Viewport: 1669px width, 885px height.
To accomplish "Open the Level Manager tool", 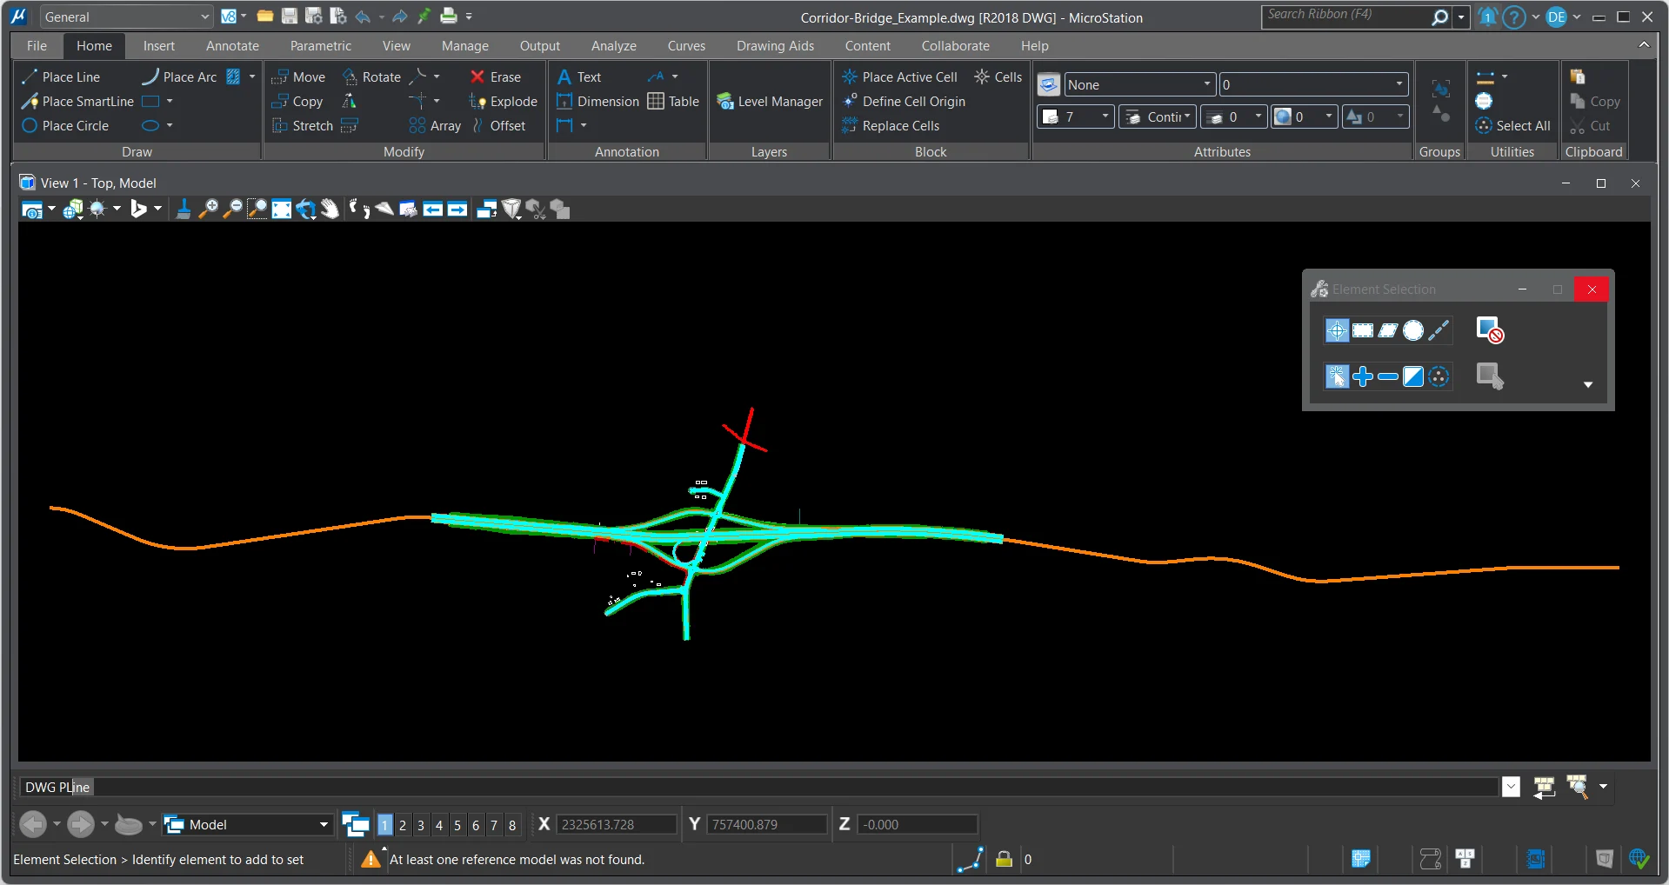I will click(x=770, y=102).
